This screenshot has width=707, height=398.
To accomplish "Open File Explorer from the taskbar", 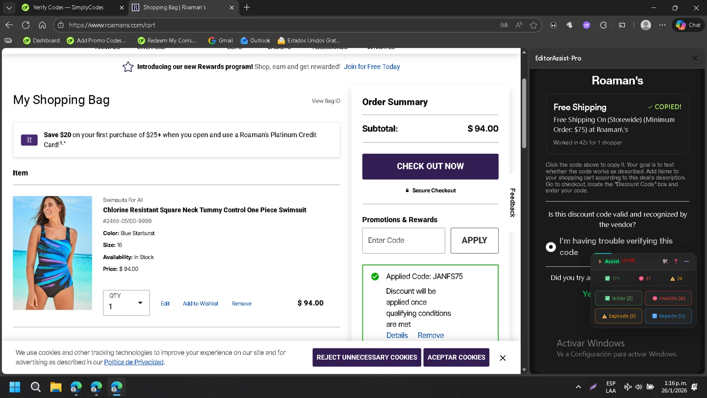I will 56,387.
